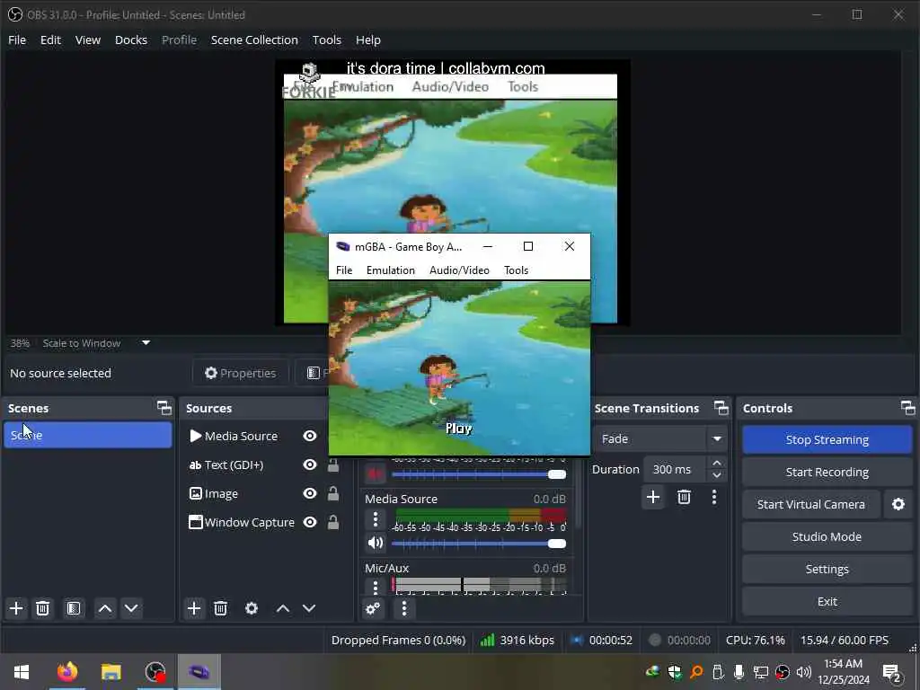Pop out the Controls dock
The image size is (920, 690).
point(907,408)
